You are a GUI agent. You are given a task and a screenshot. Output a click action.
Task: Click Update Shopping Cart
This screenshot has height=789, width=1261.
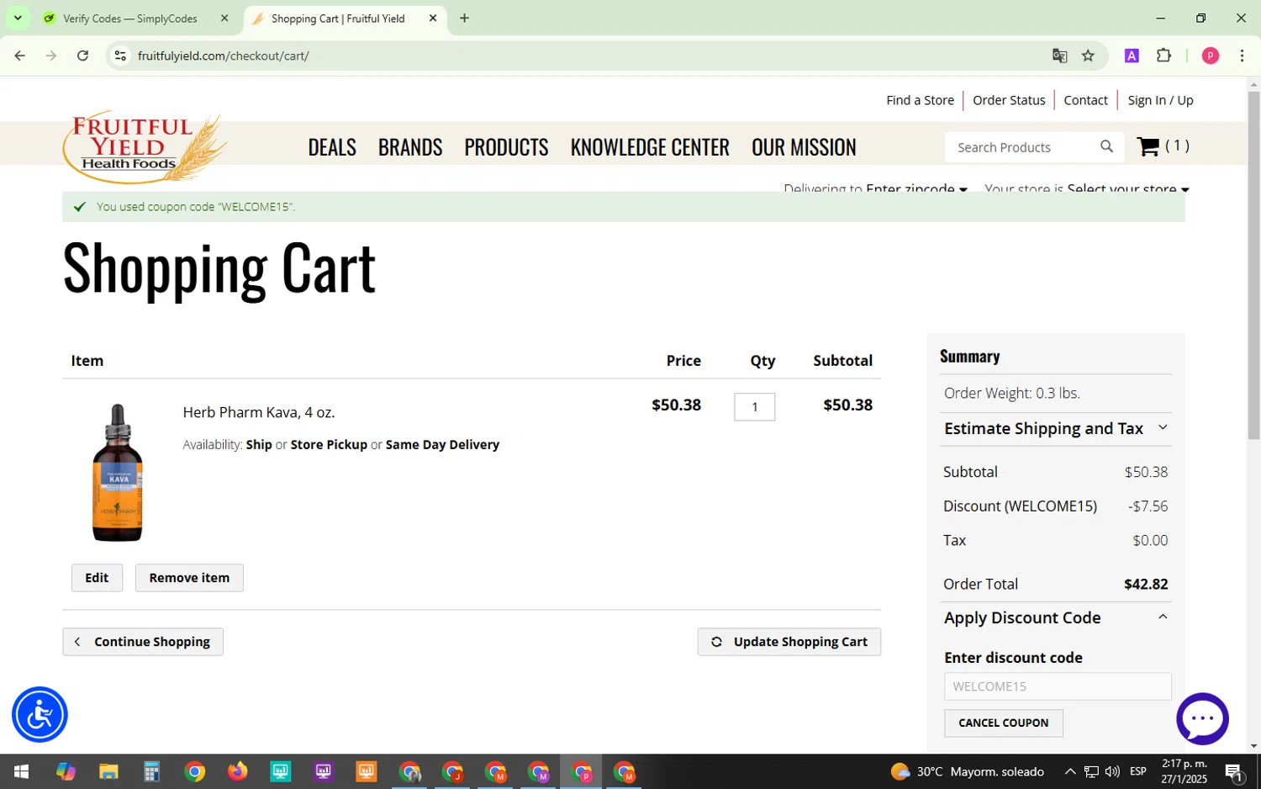789,642
